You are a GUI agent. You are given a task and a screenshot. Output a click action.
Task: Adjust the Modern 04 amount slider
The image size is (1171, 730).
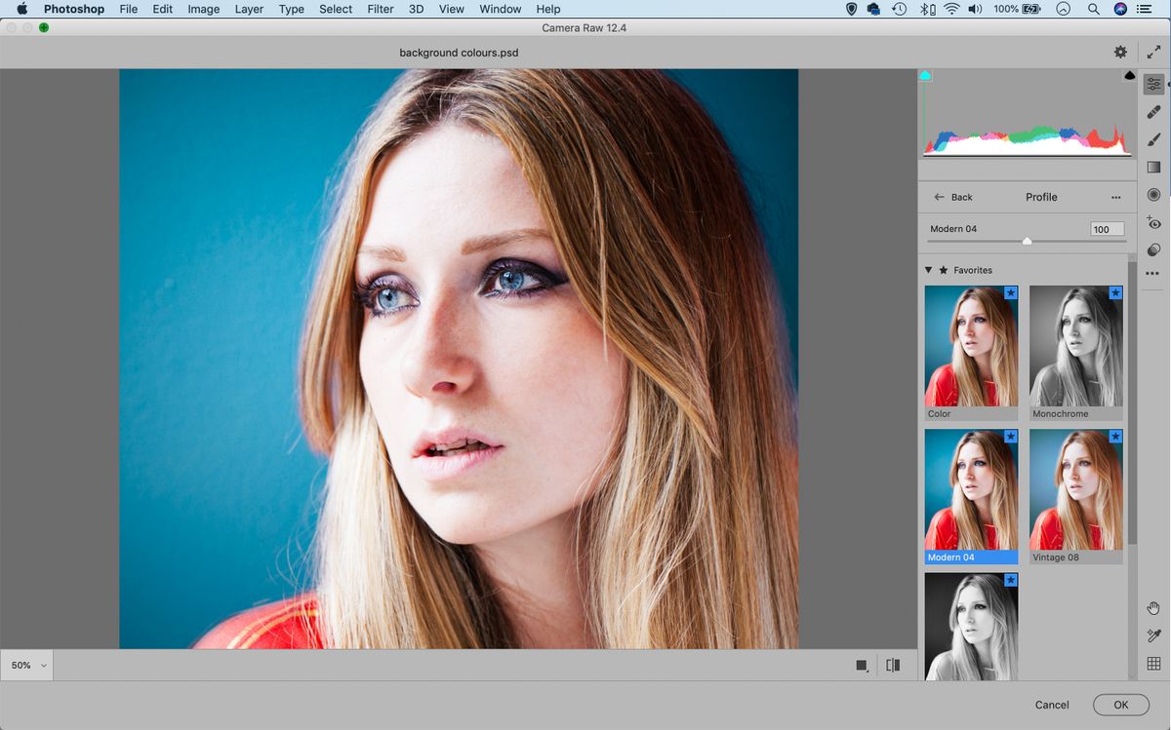pos(1026,239)
